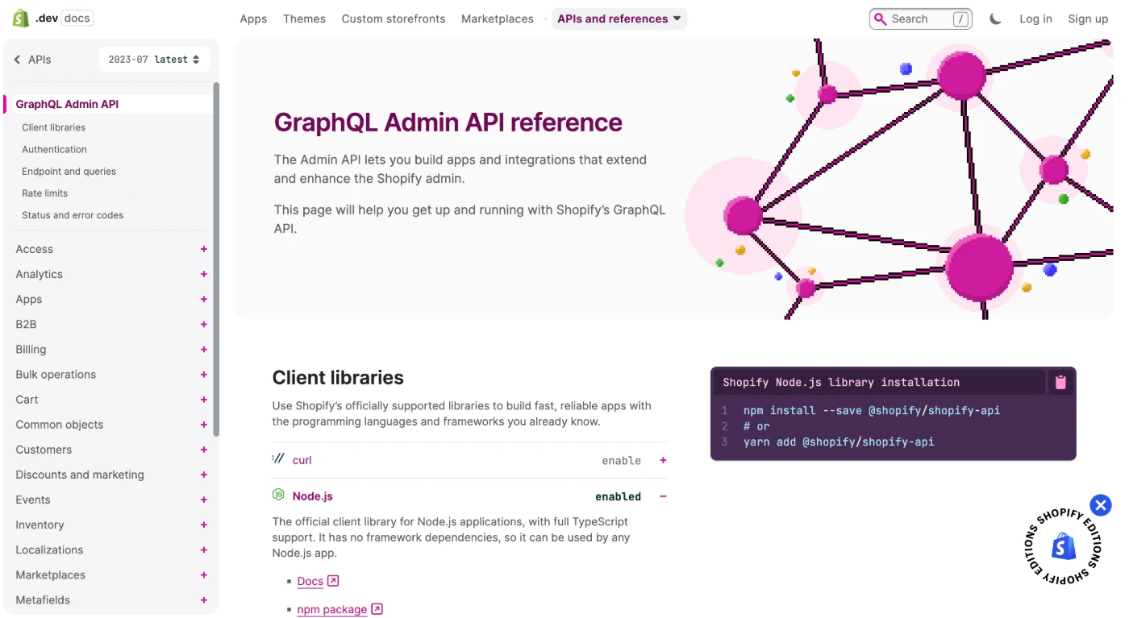The width and height of the screenshot is (1129, 618).
Task: Click the curl slashes icon
Action: (278, 458)
